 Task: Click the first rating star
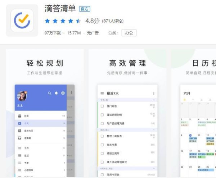[47, 21]
